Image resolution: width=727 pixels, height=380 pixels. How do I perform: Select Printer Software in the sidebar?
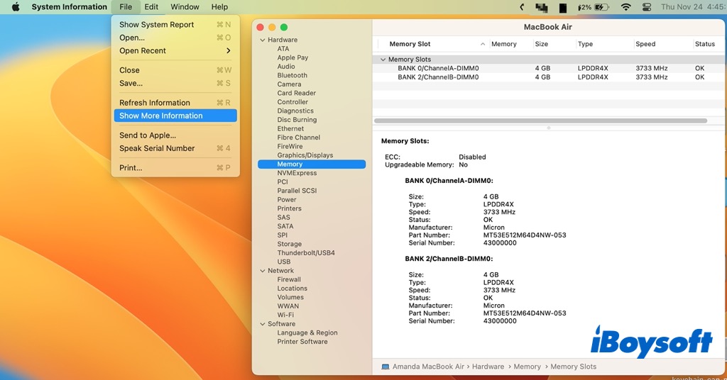tap(302, 342)
